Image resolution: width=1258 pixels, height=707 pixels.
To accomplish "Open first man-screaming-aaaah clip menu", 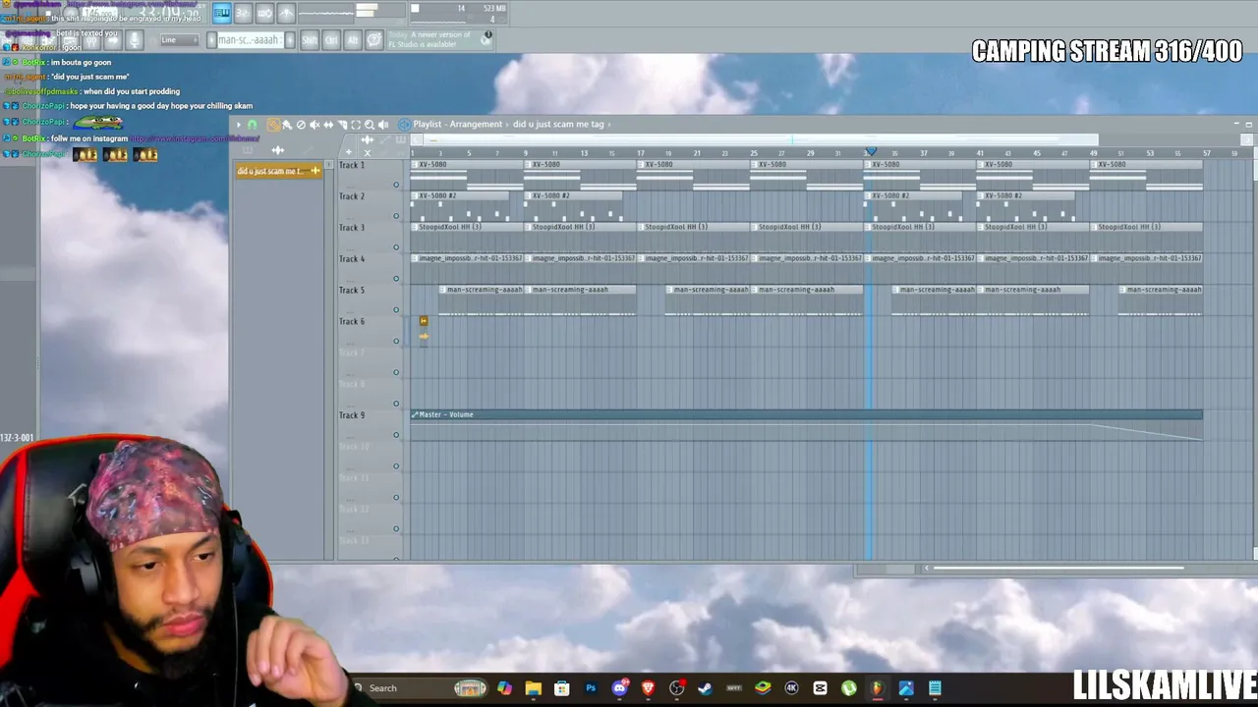I will (443, 290).
